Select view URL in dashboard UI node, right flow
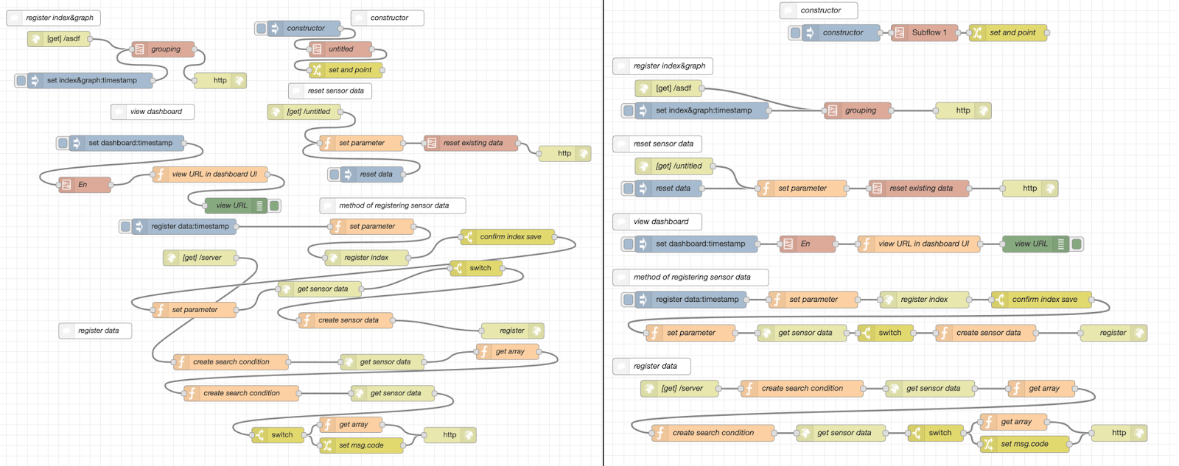The height and width of the screenshot is (466, 1179). (x=920, y=244)
